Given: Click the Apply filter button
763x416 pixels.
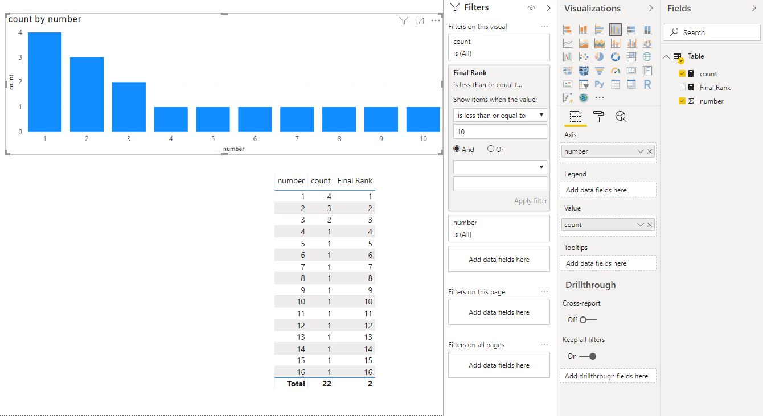Looking at the screenshot, I should click(x=531, y=201).
